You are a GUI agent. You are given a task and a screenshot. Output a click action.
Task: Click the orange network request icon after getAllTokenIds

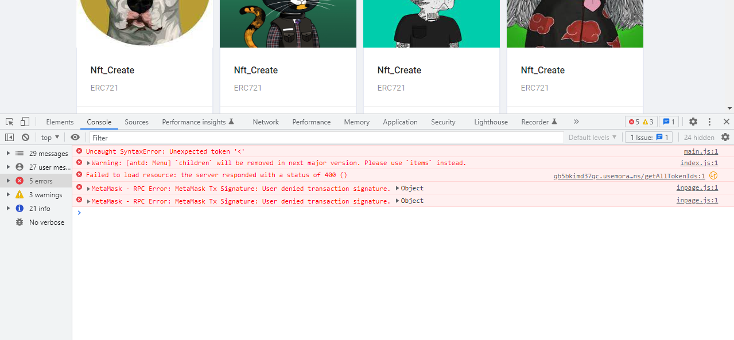coord(713,175)
